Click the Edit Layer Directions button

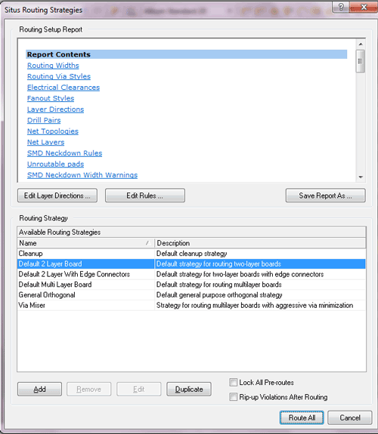(57, 195)
